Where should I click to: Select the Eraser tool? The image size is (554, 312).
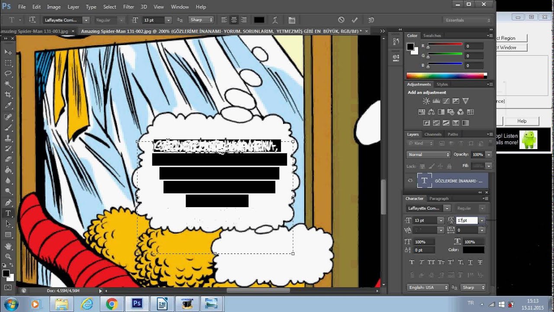pyautogui.click(x=8, y=159)
